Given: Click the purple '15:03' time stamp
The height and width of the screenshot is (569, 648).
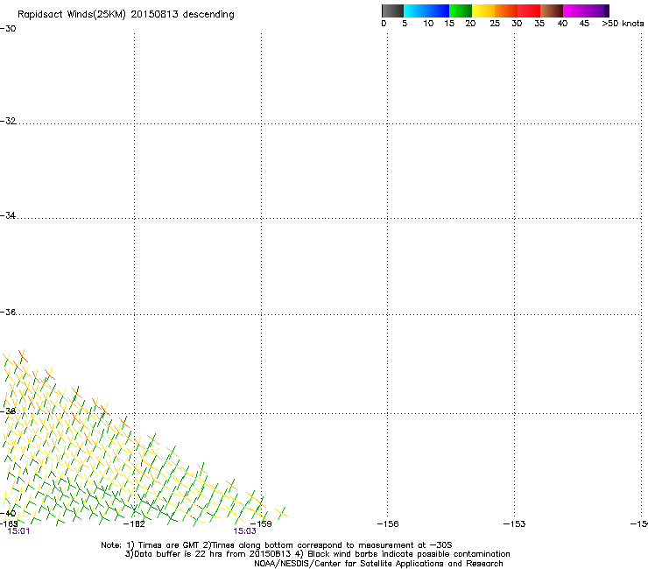Looking at the screenshot, I should 244,531.
